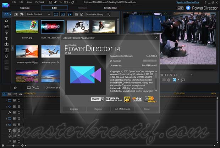Click the notification bell icon
Viewport: 220px width, 148px height.
tap(188, 8)
